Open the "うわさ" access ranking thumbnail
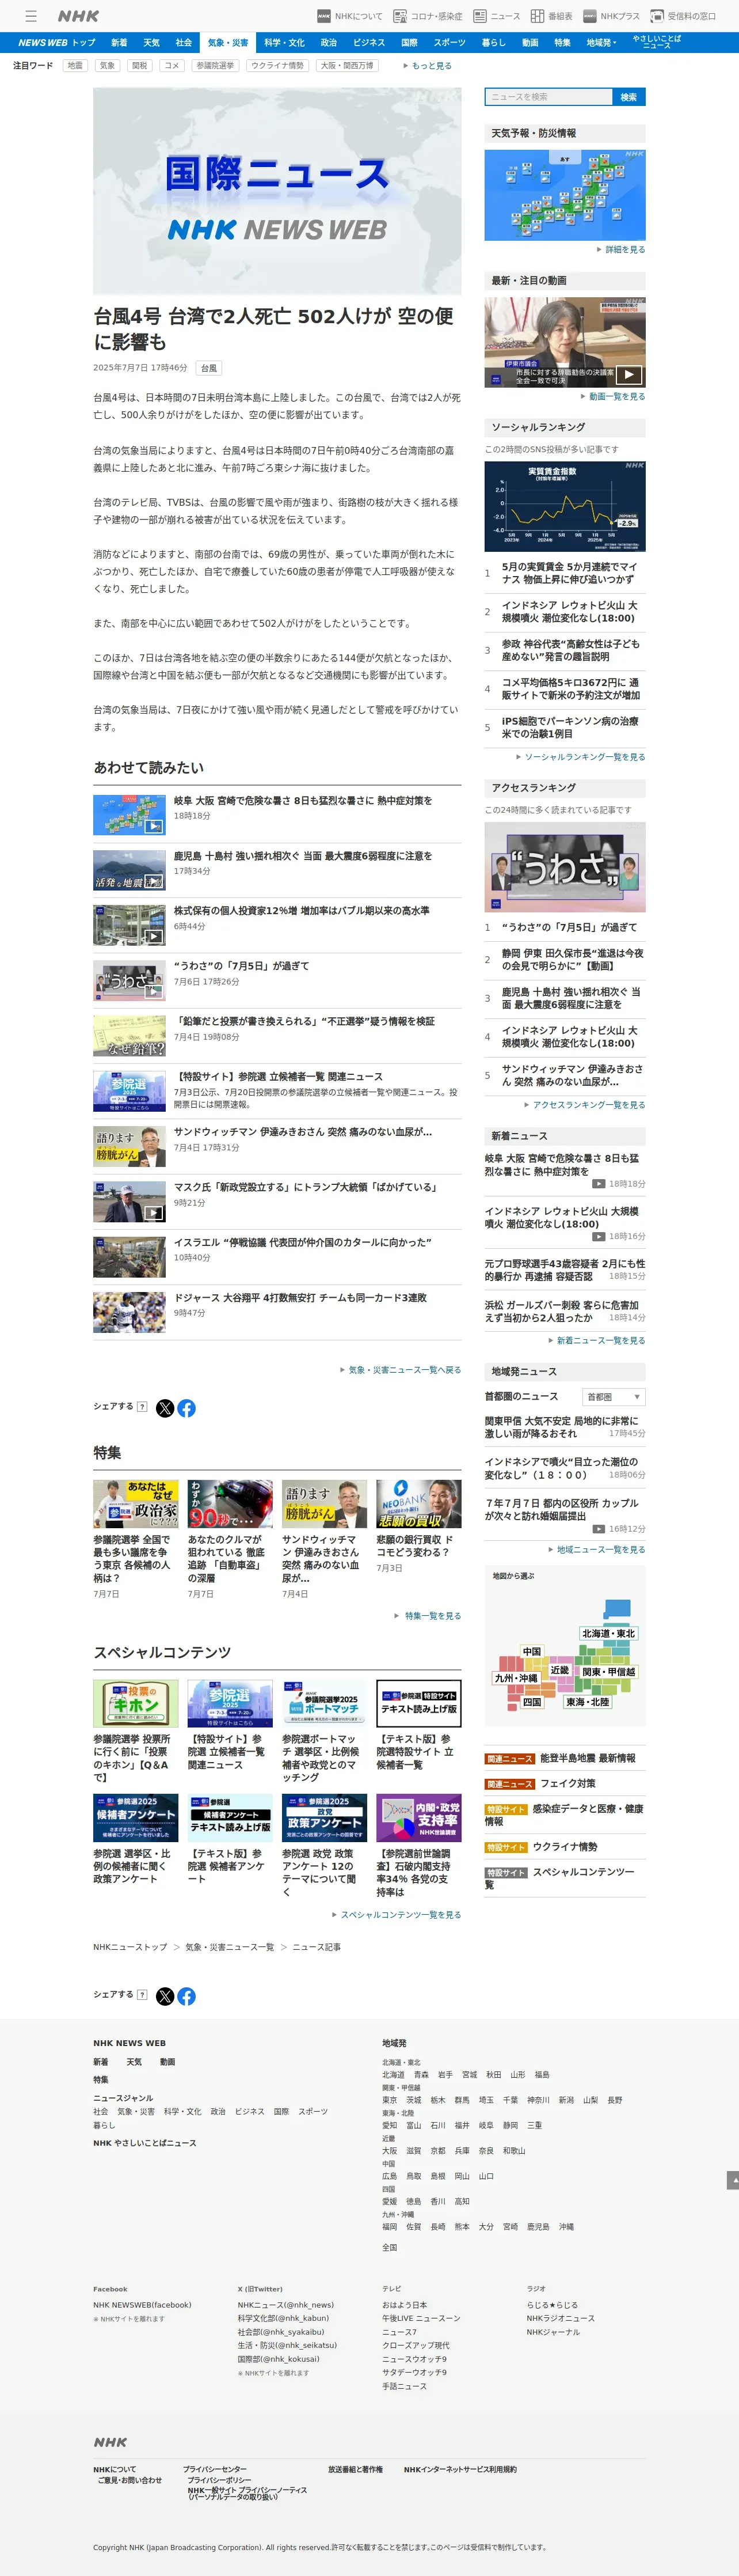Image resolution: width=739 pixels, height=2576 pixels. pos(565,867)
